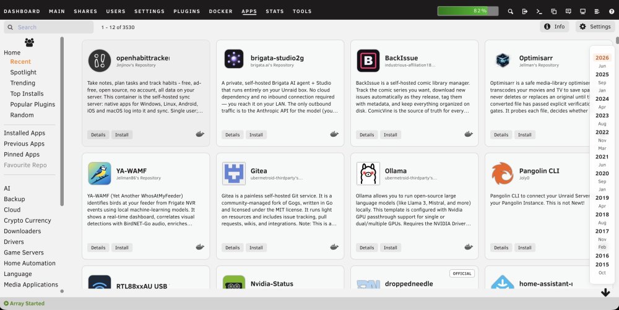Screen dimensions: 619x310
Task: Install the Gitea app
Action: (256, 248)
